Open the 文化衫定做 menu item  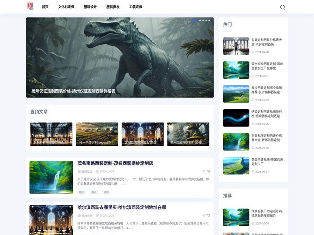coord(66,7)
